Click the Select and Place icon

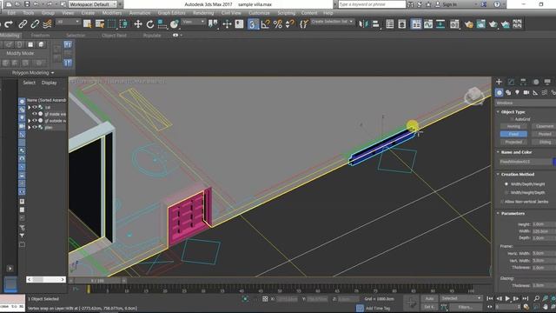tap(174, 24)
